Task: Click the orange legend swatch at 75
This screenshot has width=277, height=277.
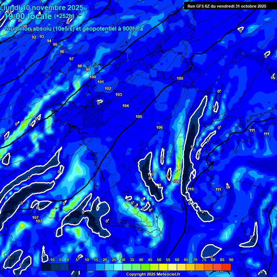Action: point(199,267)
